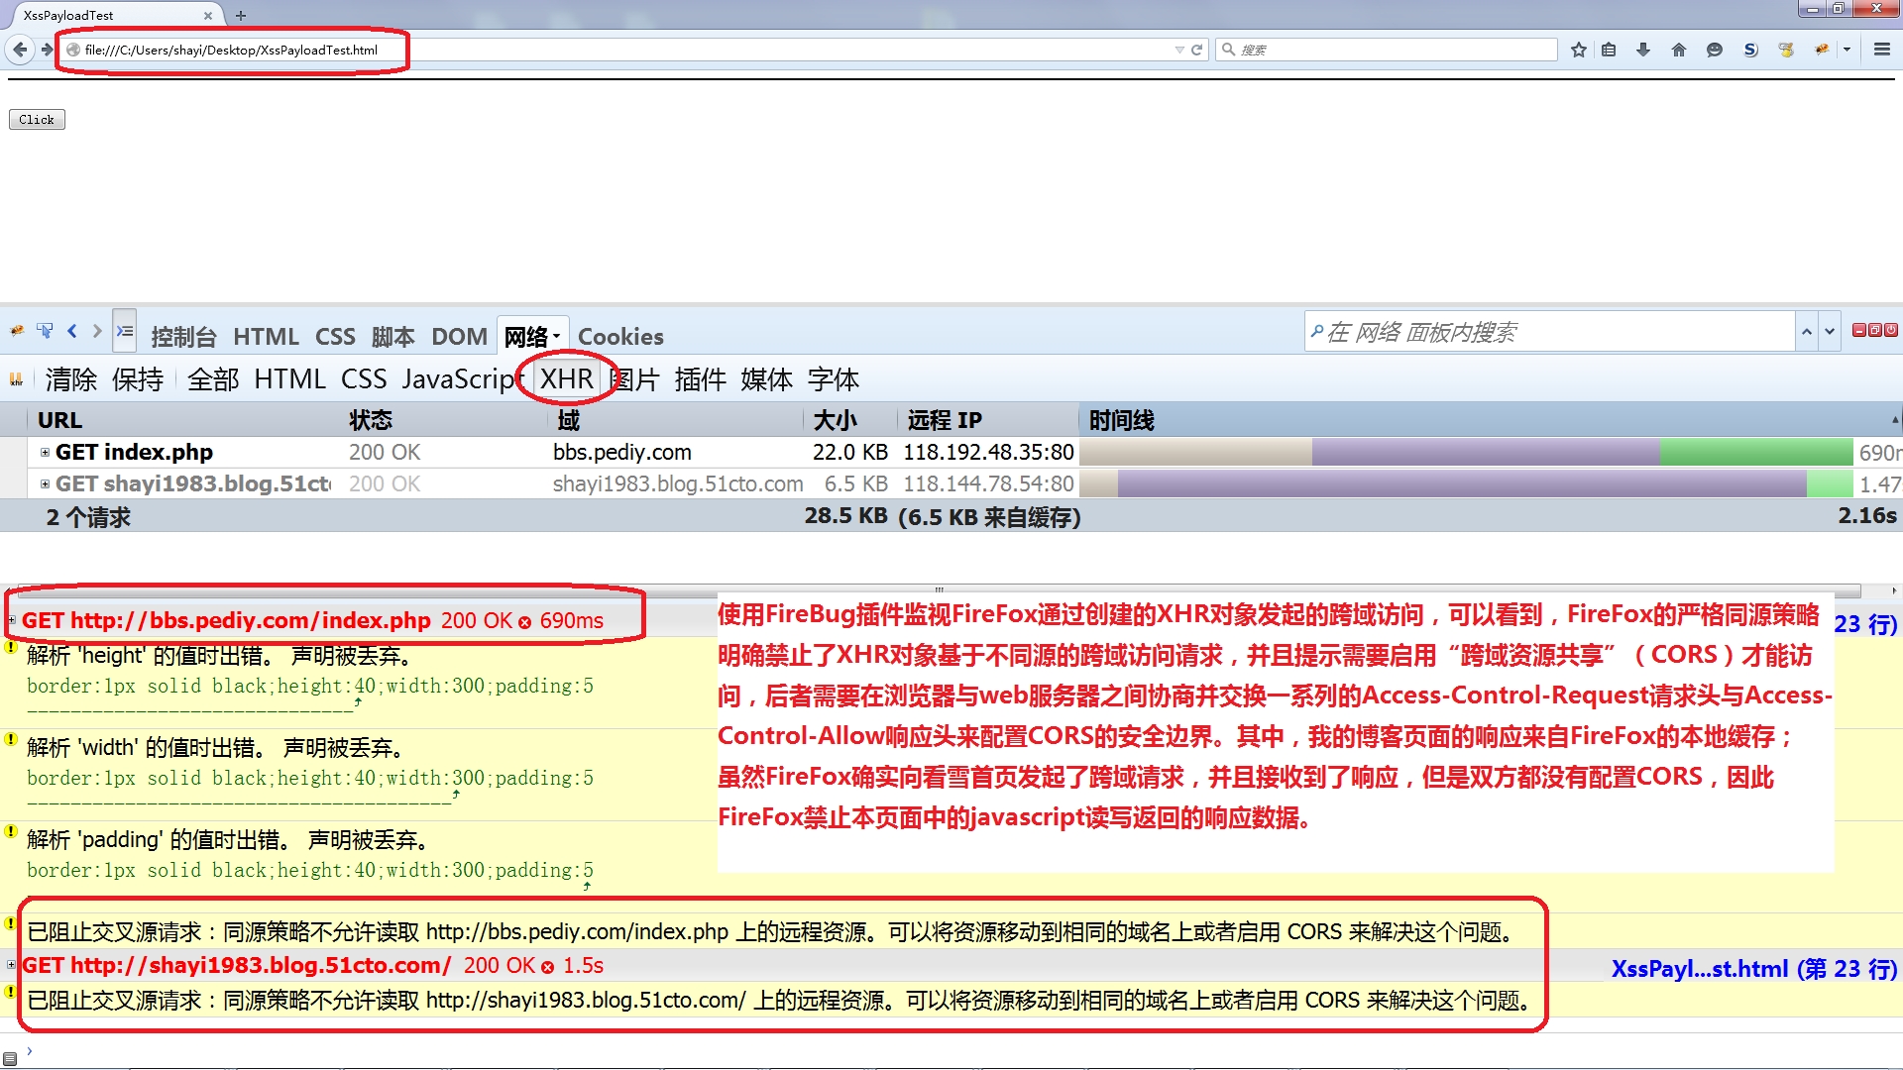Click the Firebug inspect element icon
The image size is (1903, 1070).
click(45, 331)
